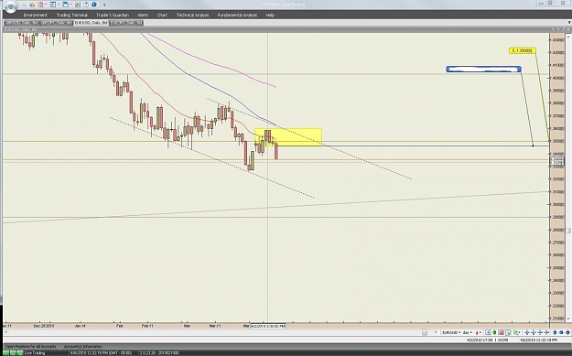Click the page export icon in quick toolbar
The image size is (572, 356).
[86, 5]
